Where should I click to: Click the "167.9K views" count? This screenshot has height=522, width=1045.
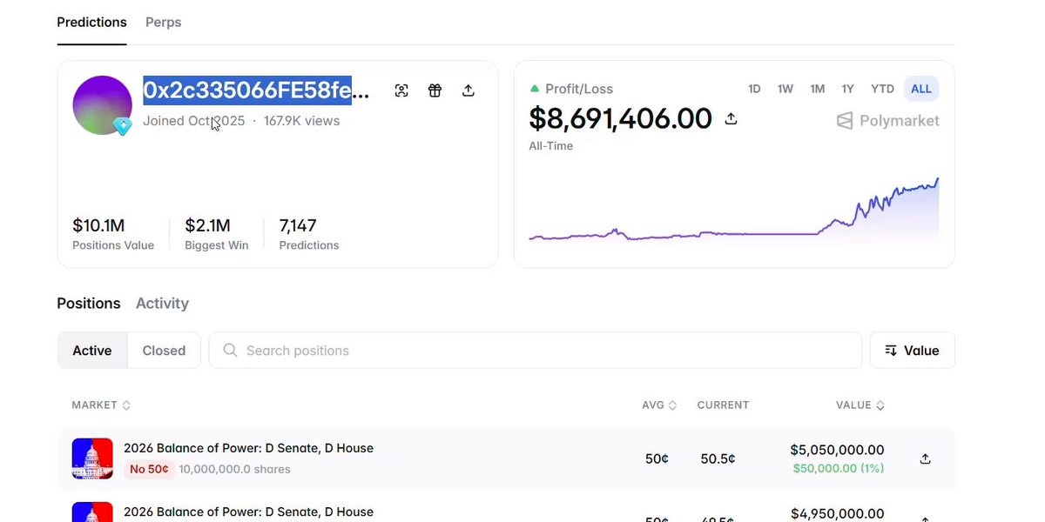302,121
